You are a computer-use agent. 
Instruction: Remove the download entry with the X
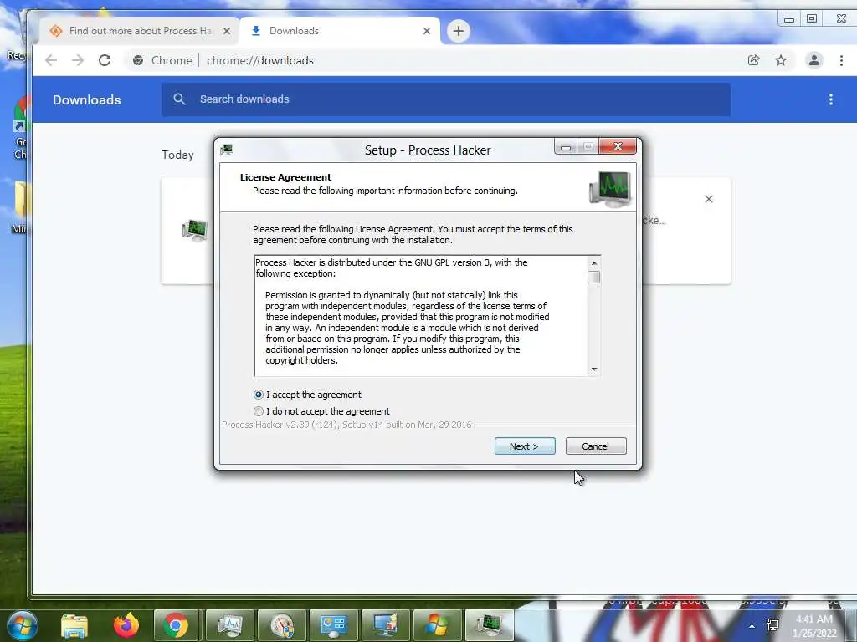click(709, 199)
